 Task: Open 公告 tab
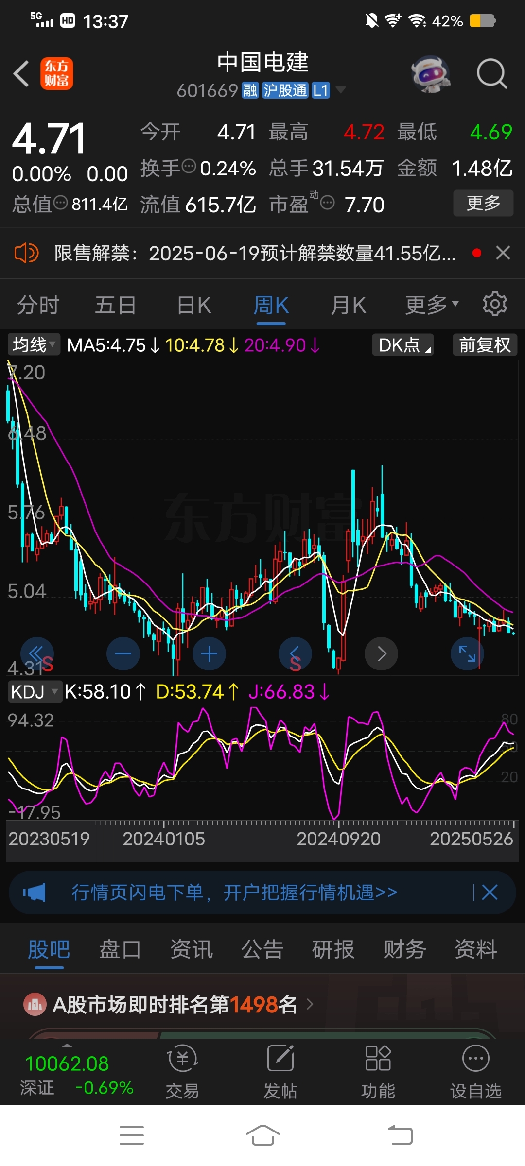262,949
